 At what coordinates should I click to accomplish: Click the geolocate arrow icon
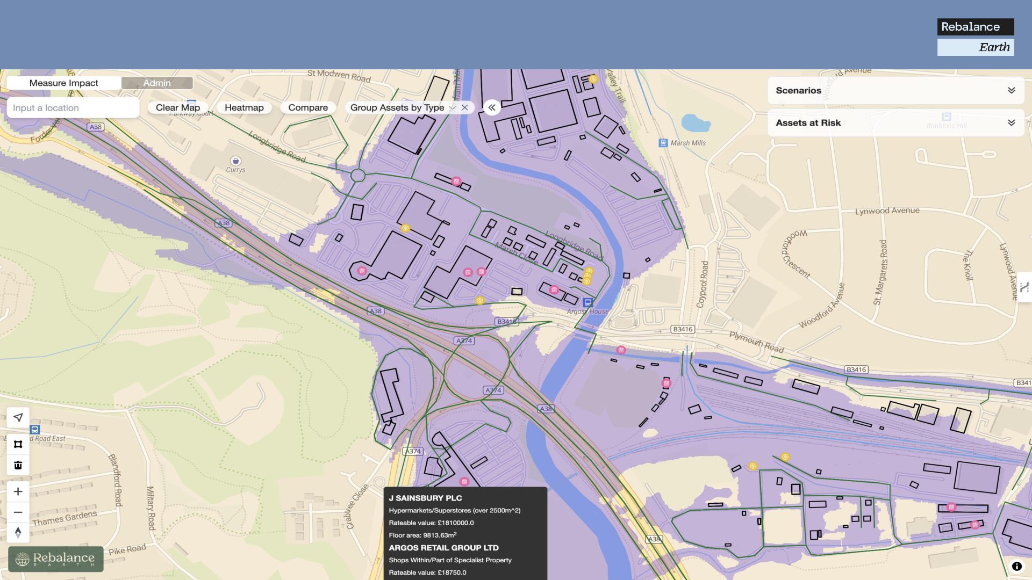tap(18, 417)
